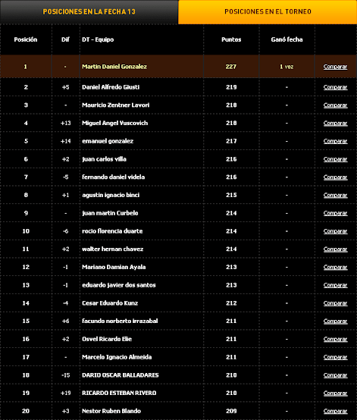
Task: Select Posiciones en el Torneo tab
Action: [x=268, y=12]
